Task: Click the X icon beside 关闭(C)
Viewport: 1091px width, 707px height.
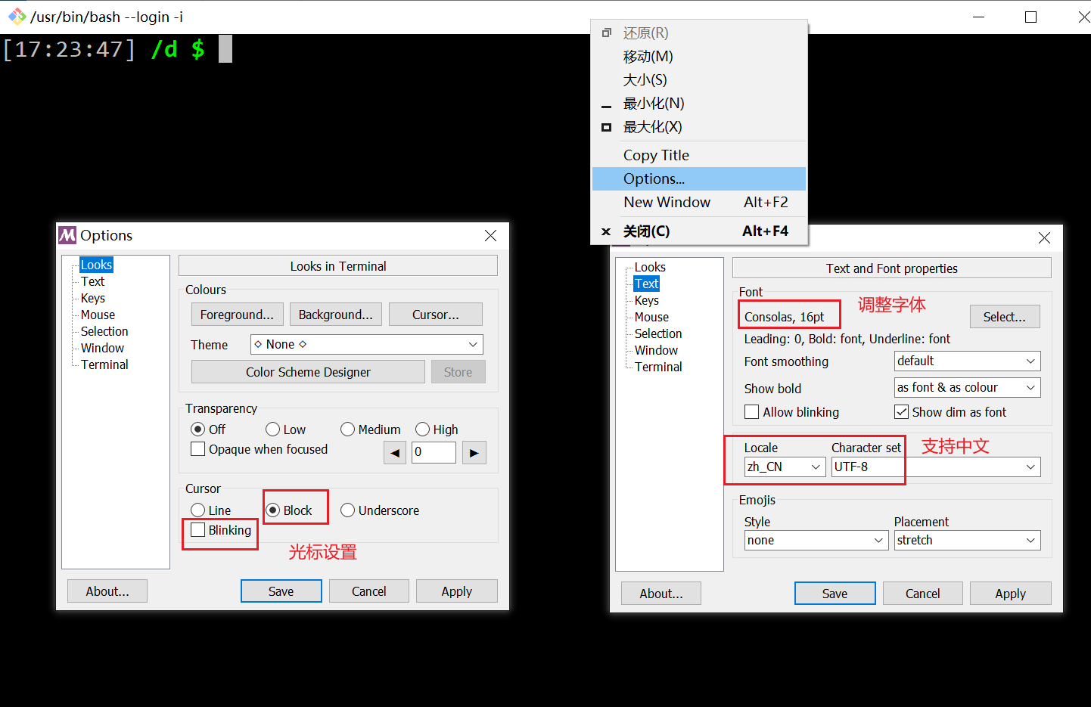Action: [x=605, y=231]
